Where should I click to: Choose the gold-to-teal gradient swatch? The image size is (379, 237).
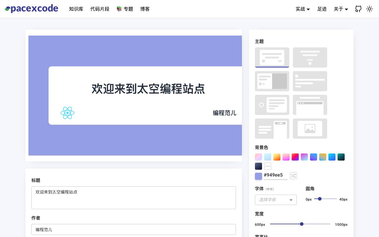pyautogui.click(x=323, y=157)
